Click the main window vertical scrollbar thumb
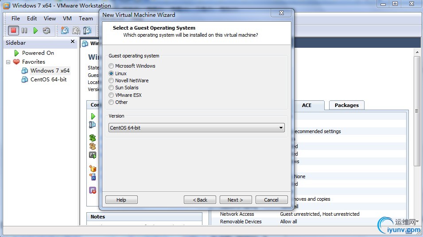 point(417,111)
